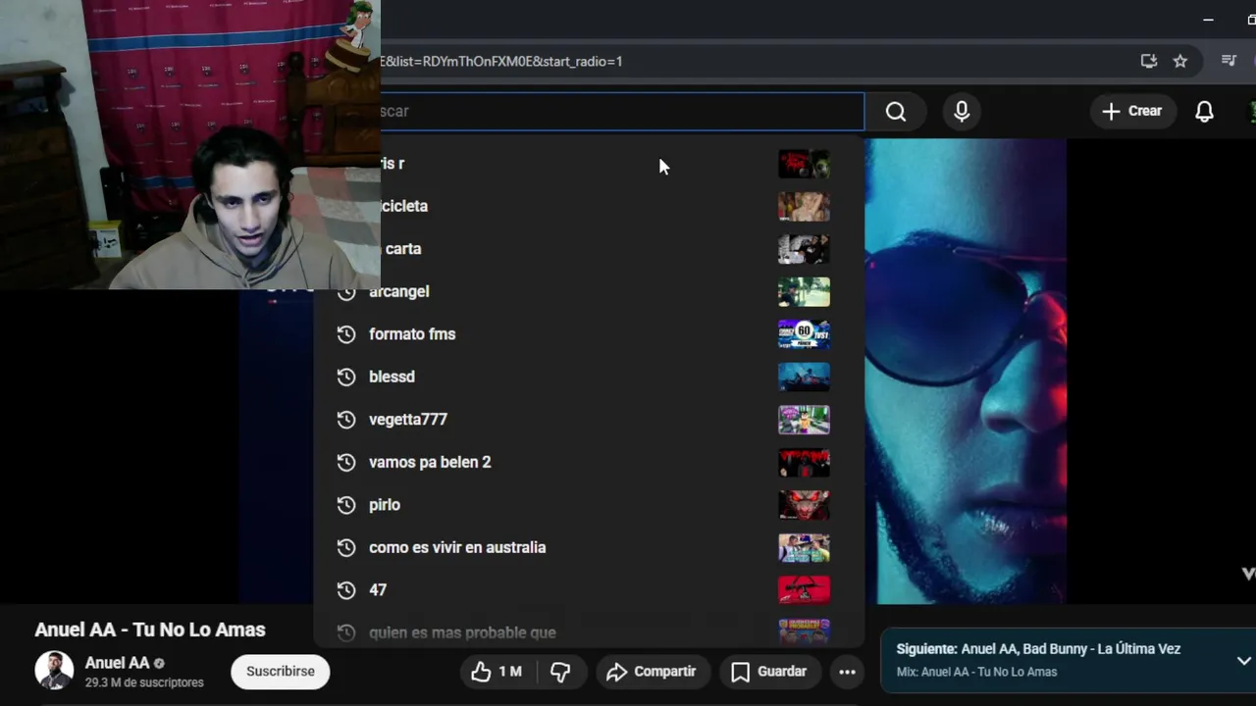This screenshot has width=1256, height=706.
Task: Open the media control icon in Chrome toolbar
Action: pos(1229,61)
